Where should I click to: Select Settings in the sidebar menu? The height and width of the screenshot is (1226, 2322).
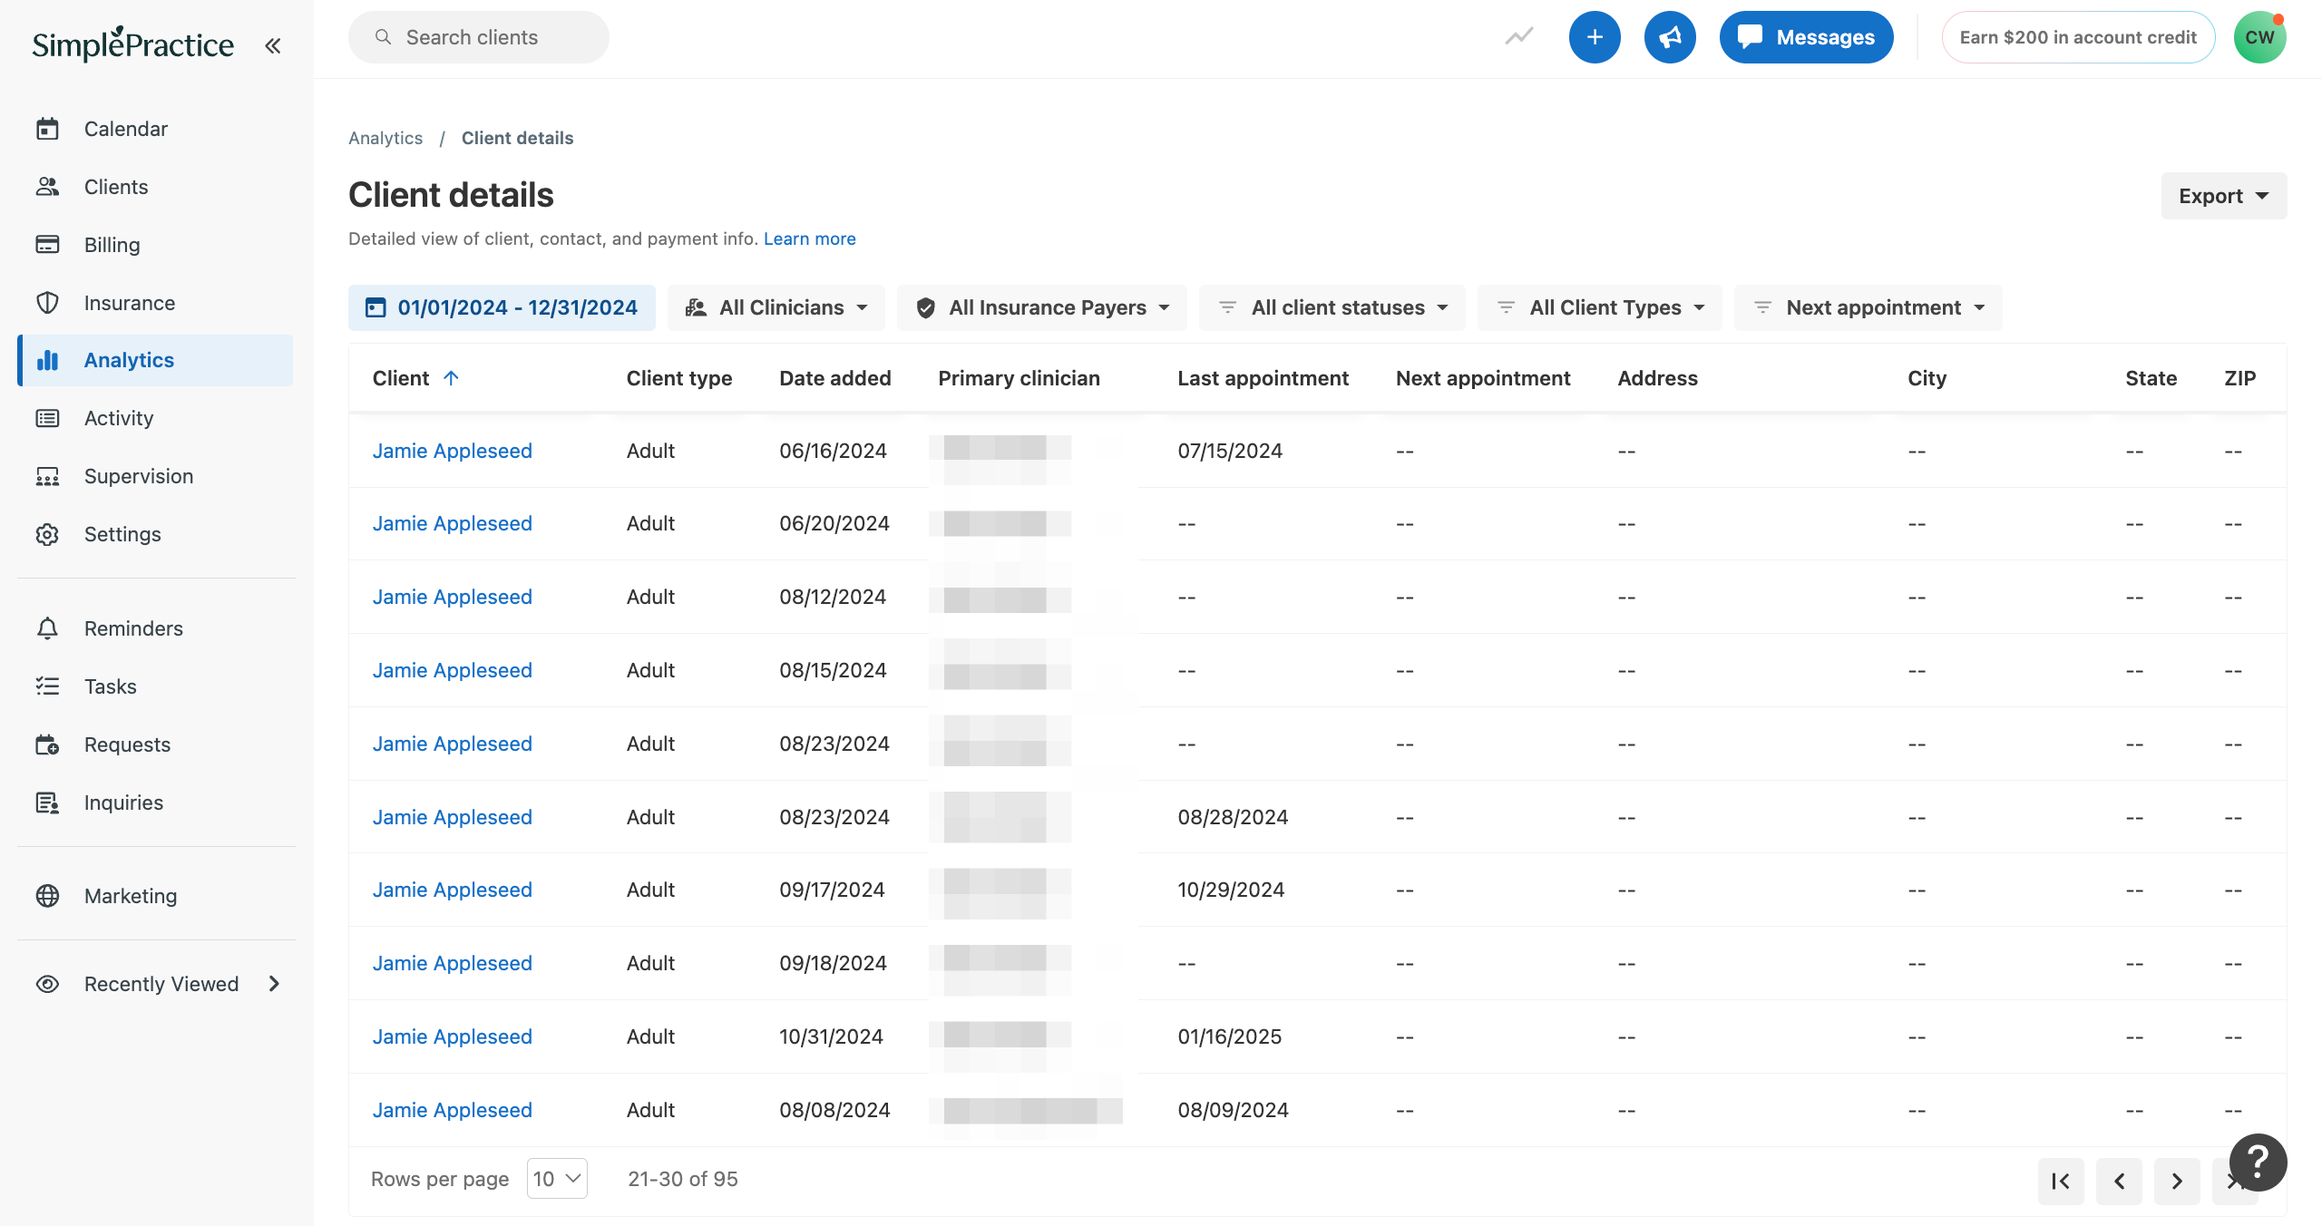click(x=122, y=533)
